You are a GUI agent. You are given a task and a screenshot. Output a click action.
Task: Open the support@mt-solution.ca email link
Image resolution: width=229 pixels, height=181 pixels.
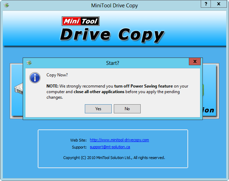110,147
